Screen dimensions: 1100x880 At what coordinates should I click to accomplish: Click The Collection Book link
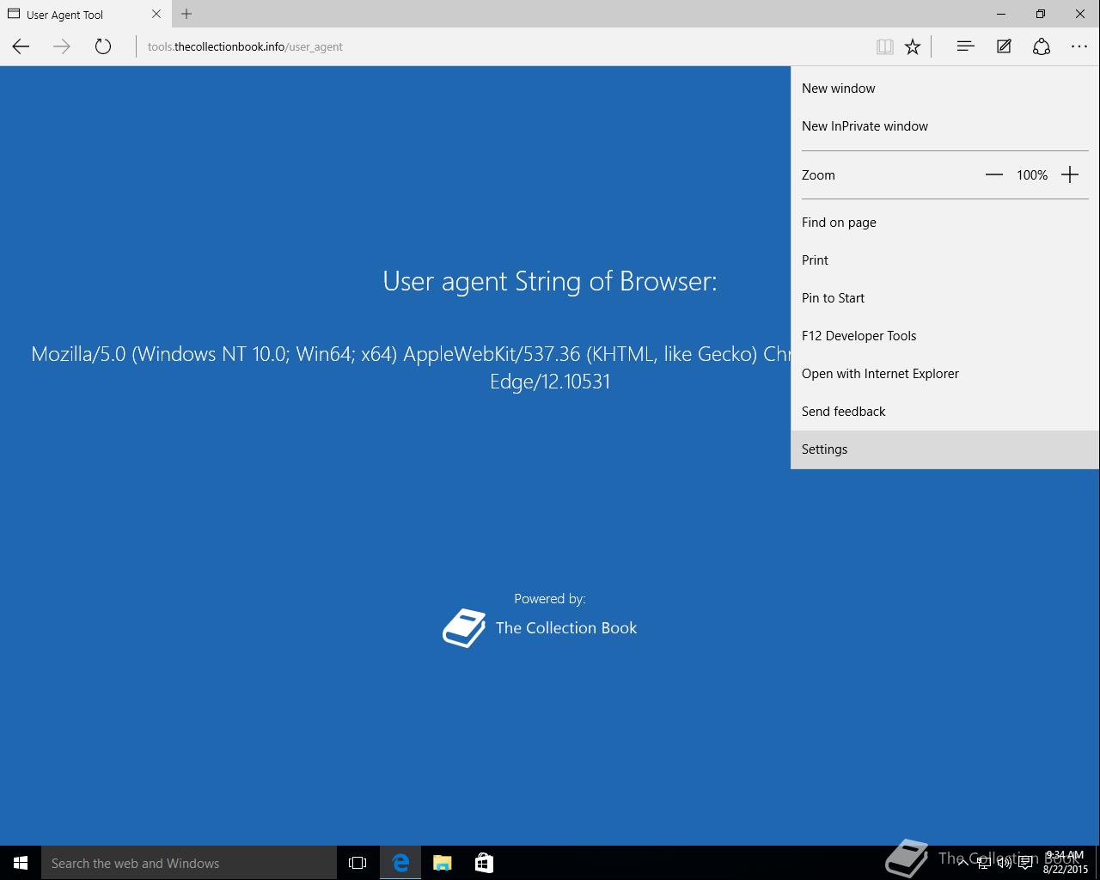point(566,627)
